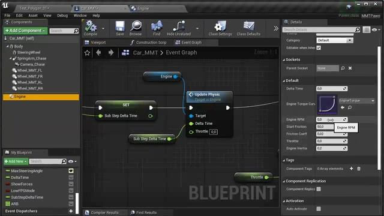Navigate back in graph history
The width and height of the screenshot is (384, 216).
(x=98, y=52)
